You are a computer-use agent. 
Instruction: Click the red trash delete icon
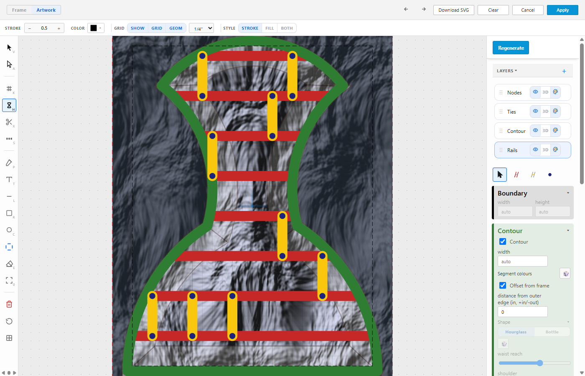point(9,304)
